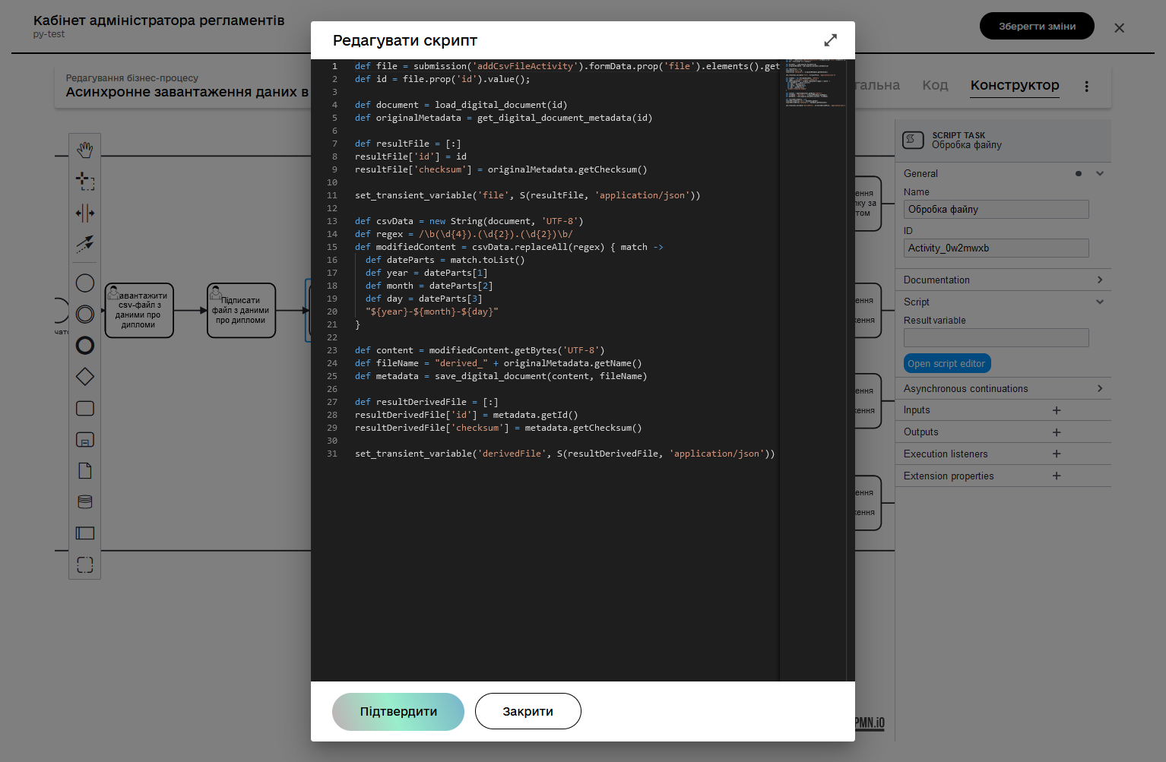The height and width of the screenshot is (762, 1166).
Task: Open script editor button
Action: click(x=947, y=364)
